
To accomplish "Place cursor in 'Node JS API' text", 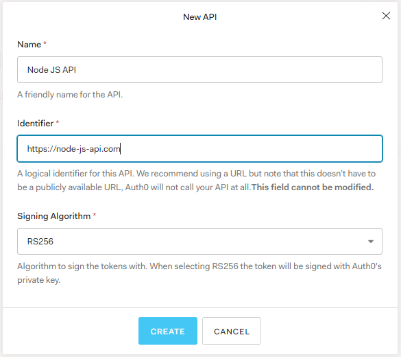I will click(51, 70).
